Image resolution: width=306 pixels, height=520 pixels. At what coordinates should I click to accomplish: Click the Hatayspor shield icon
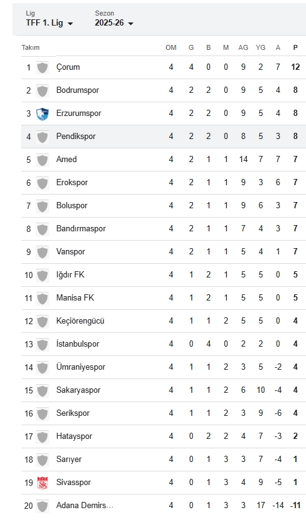click(42, 436)
